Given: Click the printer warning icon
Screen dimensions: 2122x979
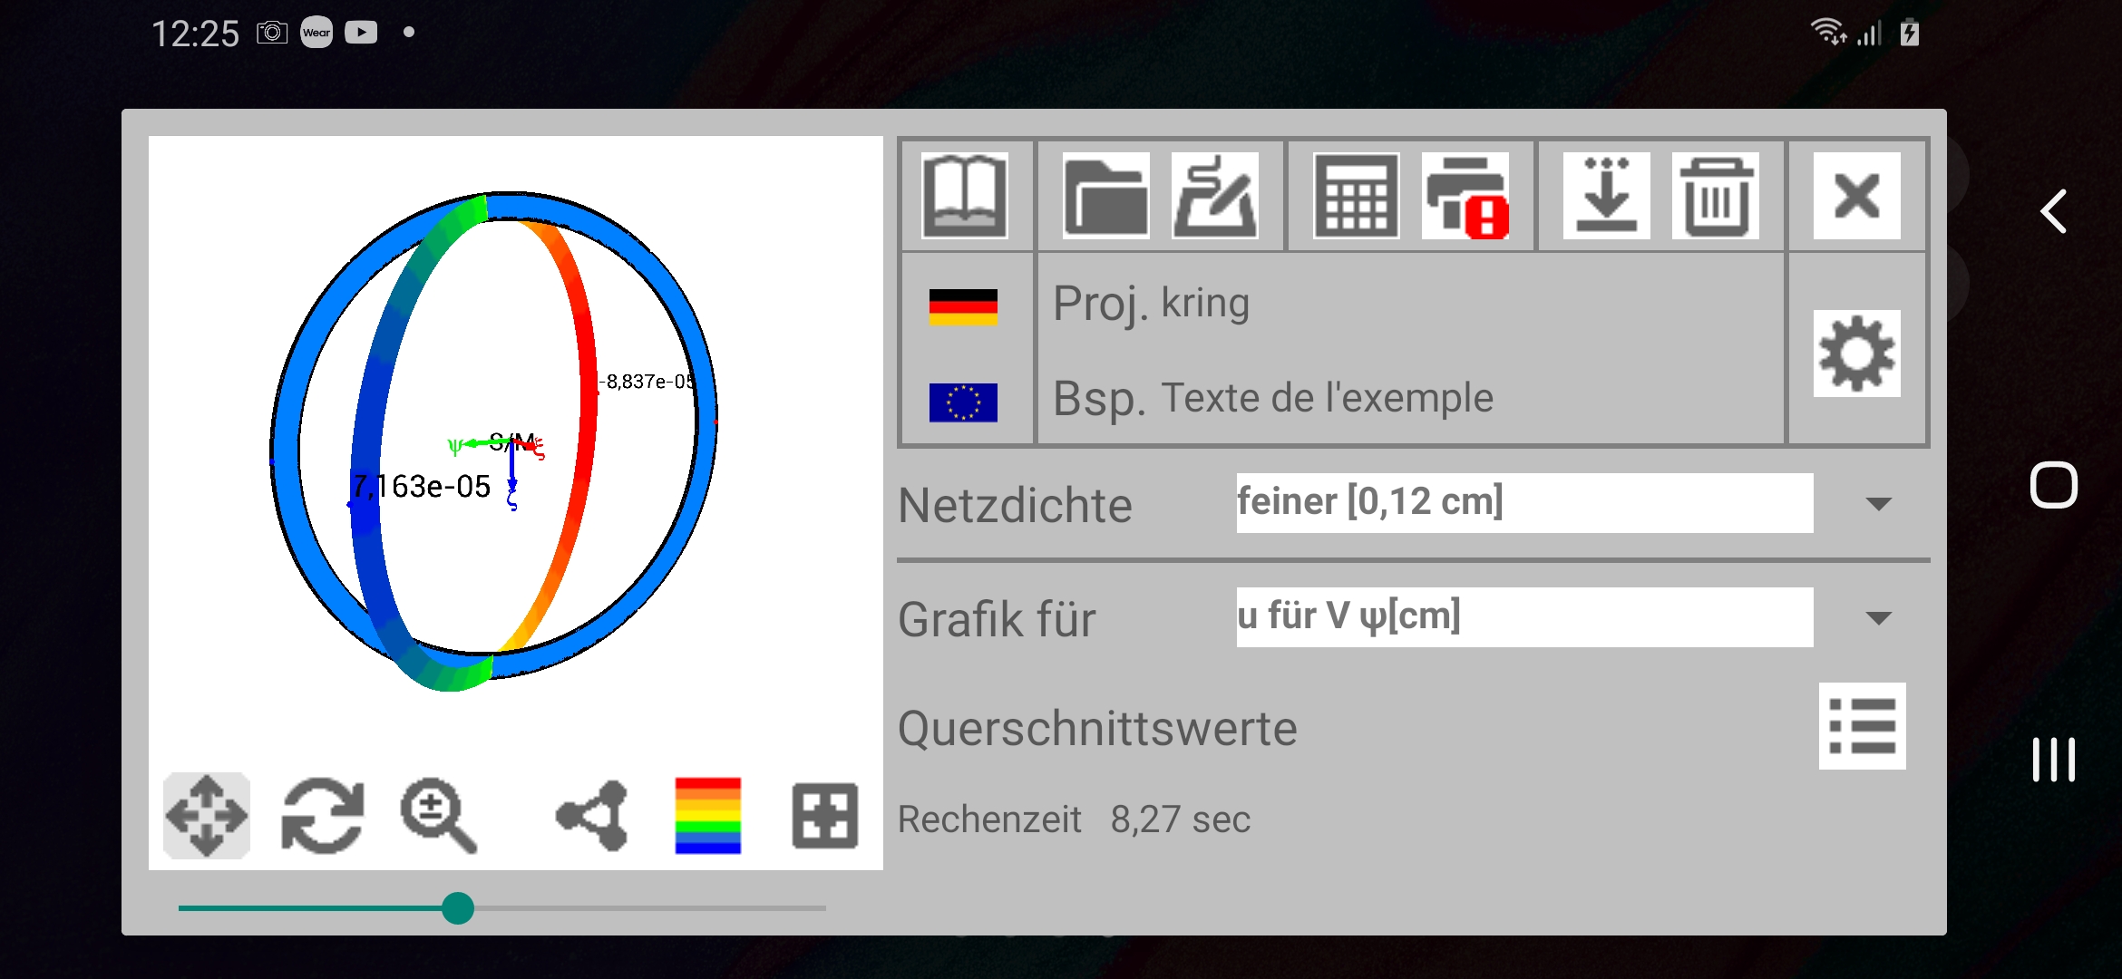Looking at the screenshot, I should (x=1465, y=195).
